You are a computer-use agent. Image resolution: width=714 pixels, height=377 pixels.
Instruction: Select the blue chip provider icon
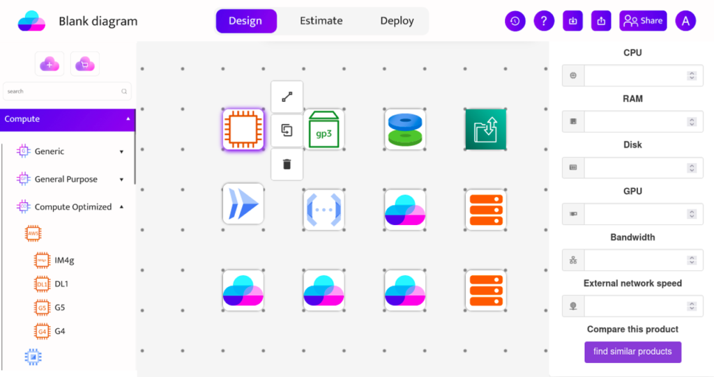[x=33, y=357]
